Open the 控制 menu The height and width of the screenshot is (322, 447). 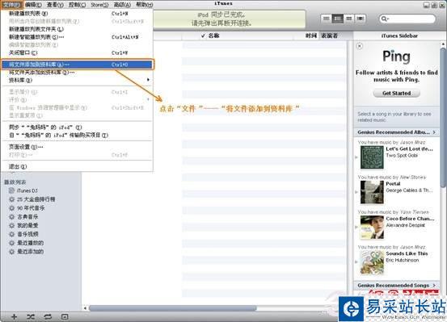point(78,5)
